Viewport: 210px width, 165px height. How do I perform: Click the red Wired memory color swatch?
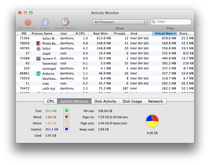tap(67, 117)
